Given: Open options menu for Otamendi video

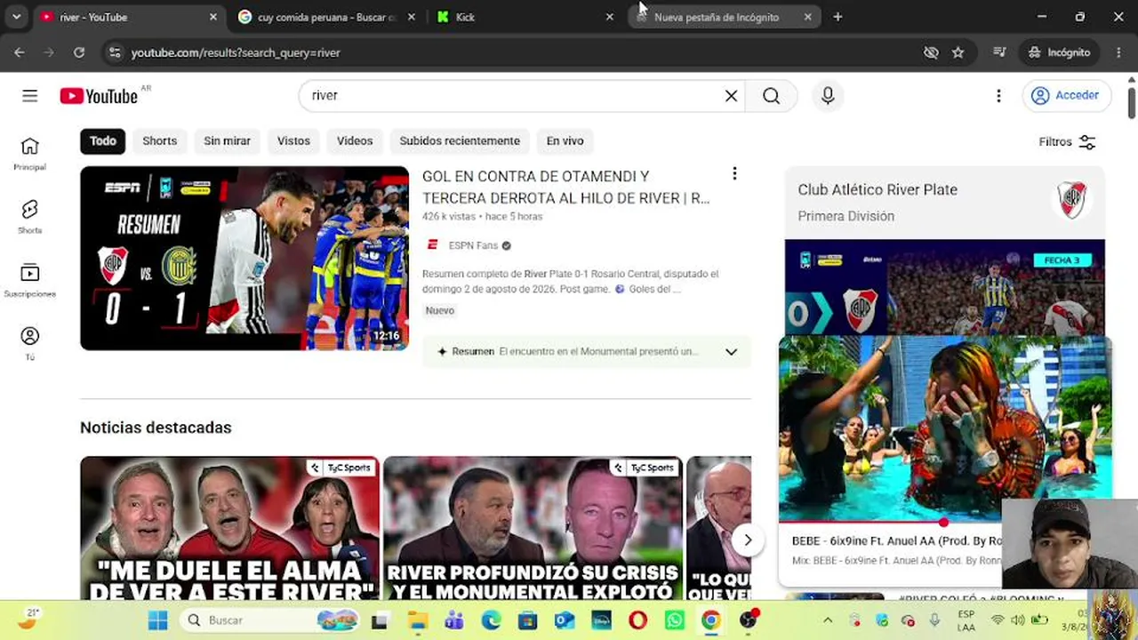Looking at the screenshot, I should pos(734,174).
